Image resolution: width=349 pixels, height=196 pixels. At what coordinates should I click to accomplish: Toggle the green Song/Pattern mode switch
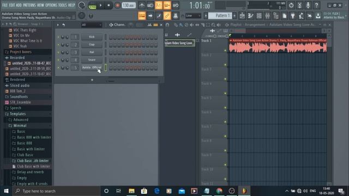(x=92, y=5)
